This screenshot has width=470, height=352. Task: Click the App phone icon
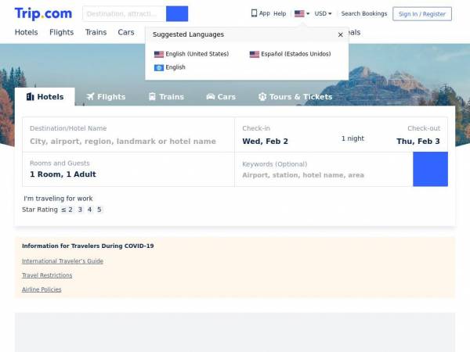254,13
